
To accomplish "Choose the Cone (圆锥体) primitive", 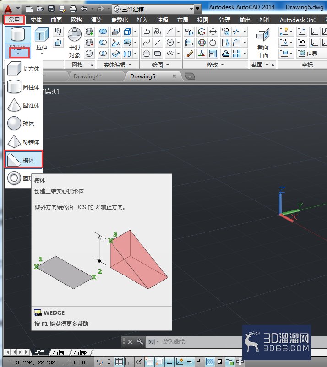I will point(23,105).
